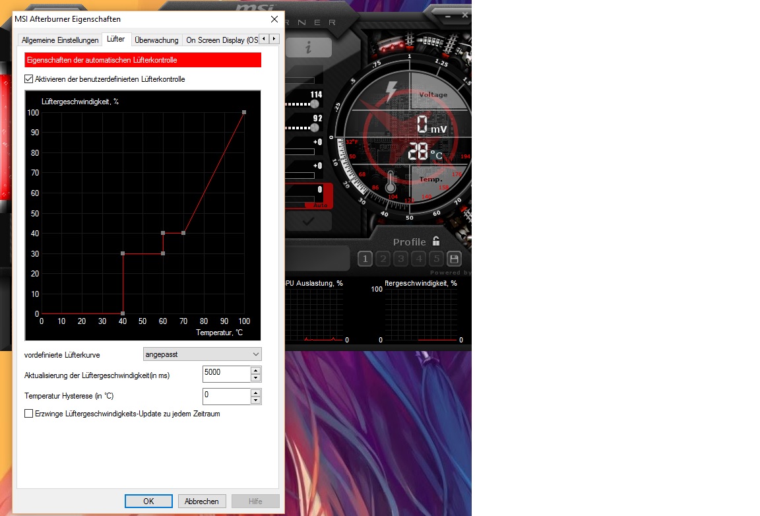Select fan curve point at 40°C, 30%
The width and height of the screenshot is (760, 516).
pos(123,253)
